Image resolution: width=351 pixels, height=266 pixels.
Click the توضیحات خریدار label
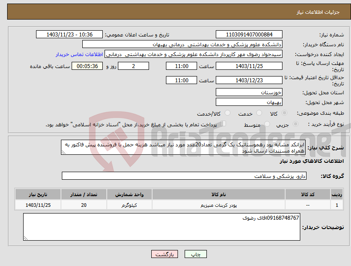point(323,227)
